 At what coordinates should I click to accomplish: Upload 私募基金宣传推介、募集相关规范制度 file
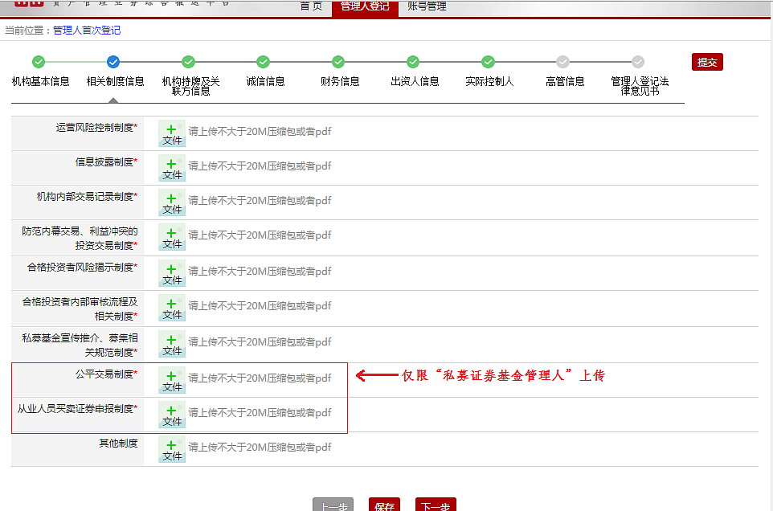(172, 344)
